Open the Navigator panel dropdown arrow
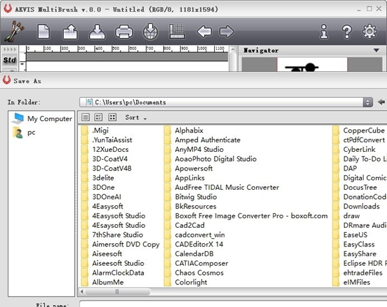This screenshot has width=387, height=307. point(376,50)
